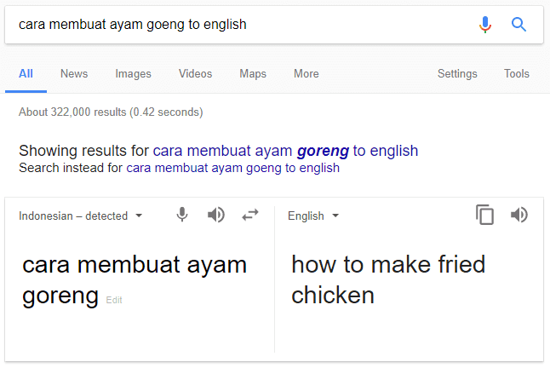Open the source language dropdown Indonesian – detected

point(81,216)
